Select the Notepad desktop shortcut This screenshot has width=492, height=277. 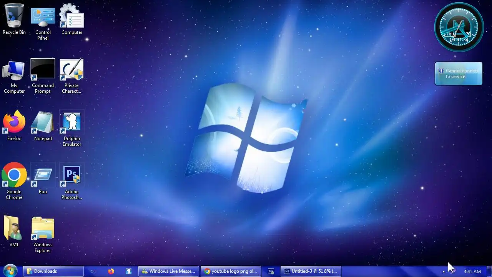coord(43,126)
